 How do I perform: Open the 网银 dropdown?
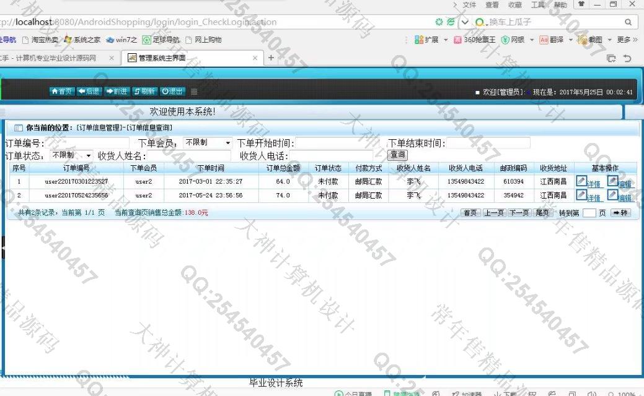(x=532, y=40)
